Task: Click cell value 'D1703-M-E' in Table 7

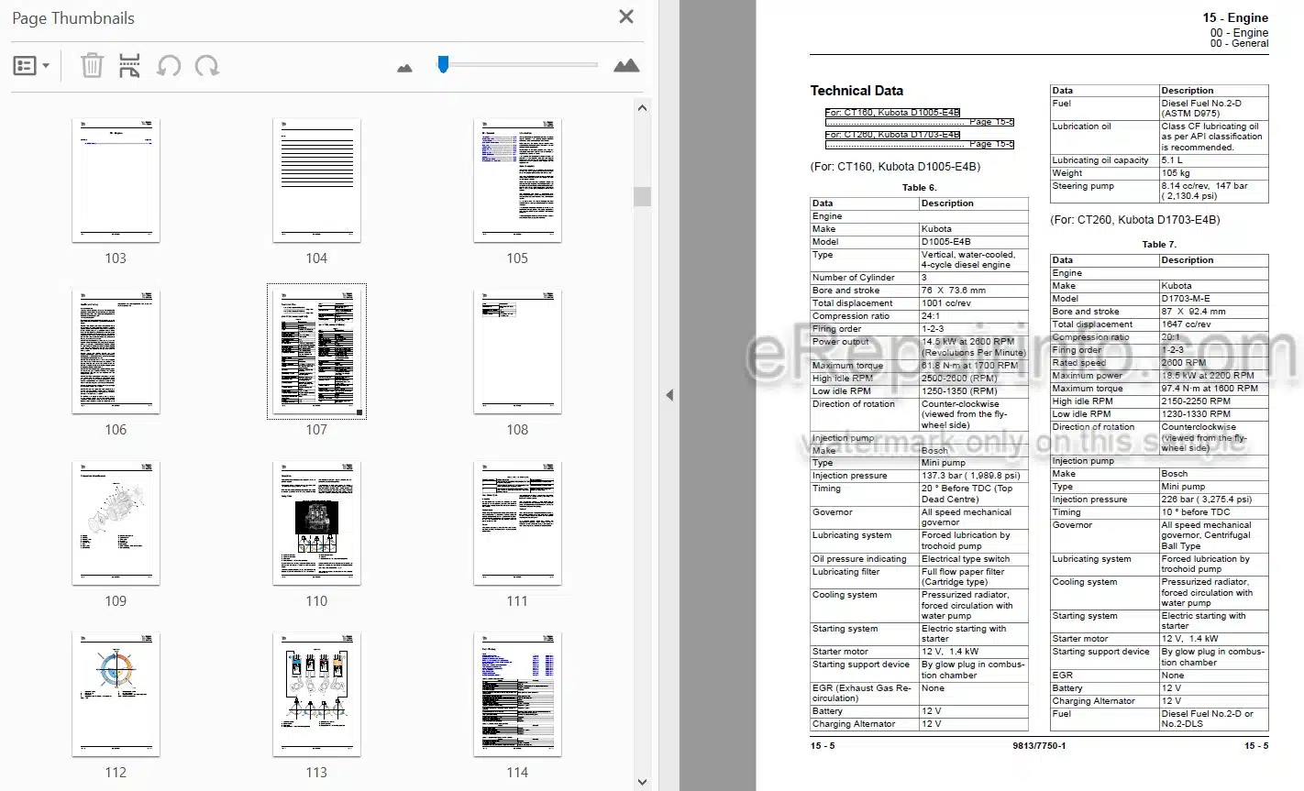Action: coord(1186,299)
